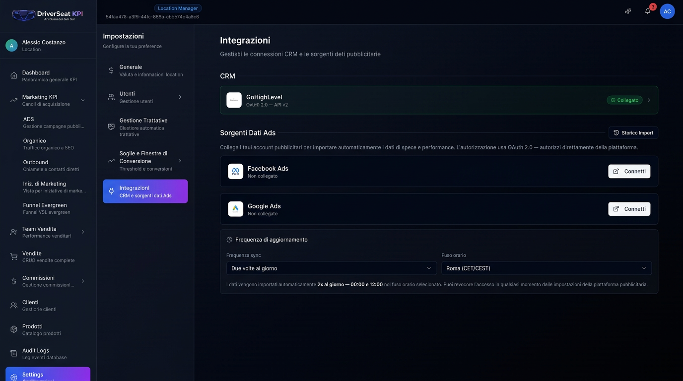Expand the Utenti settings submenu
The height and width of the screenshot is (381, 683).
(x=180, y=97)
